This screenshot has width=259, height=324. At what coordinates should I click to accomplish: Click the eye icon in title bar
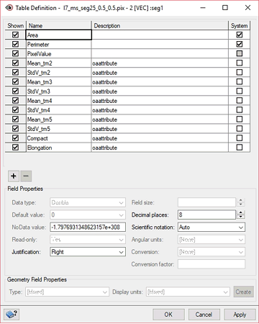(x=9, y=8)
